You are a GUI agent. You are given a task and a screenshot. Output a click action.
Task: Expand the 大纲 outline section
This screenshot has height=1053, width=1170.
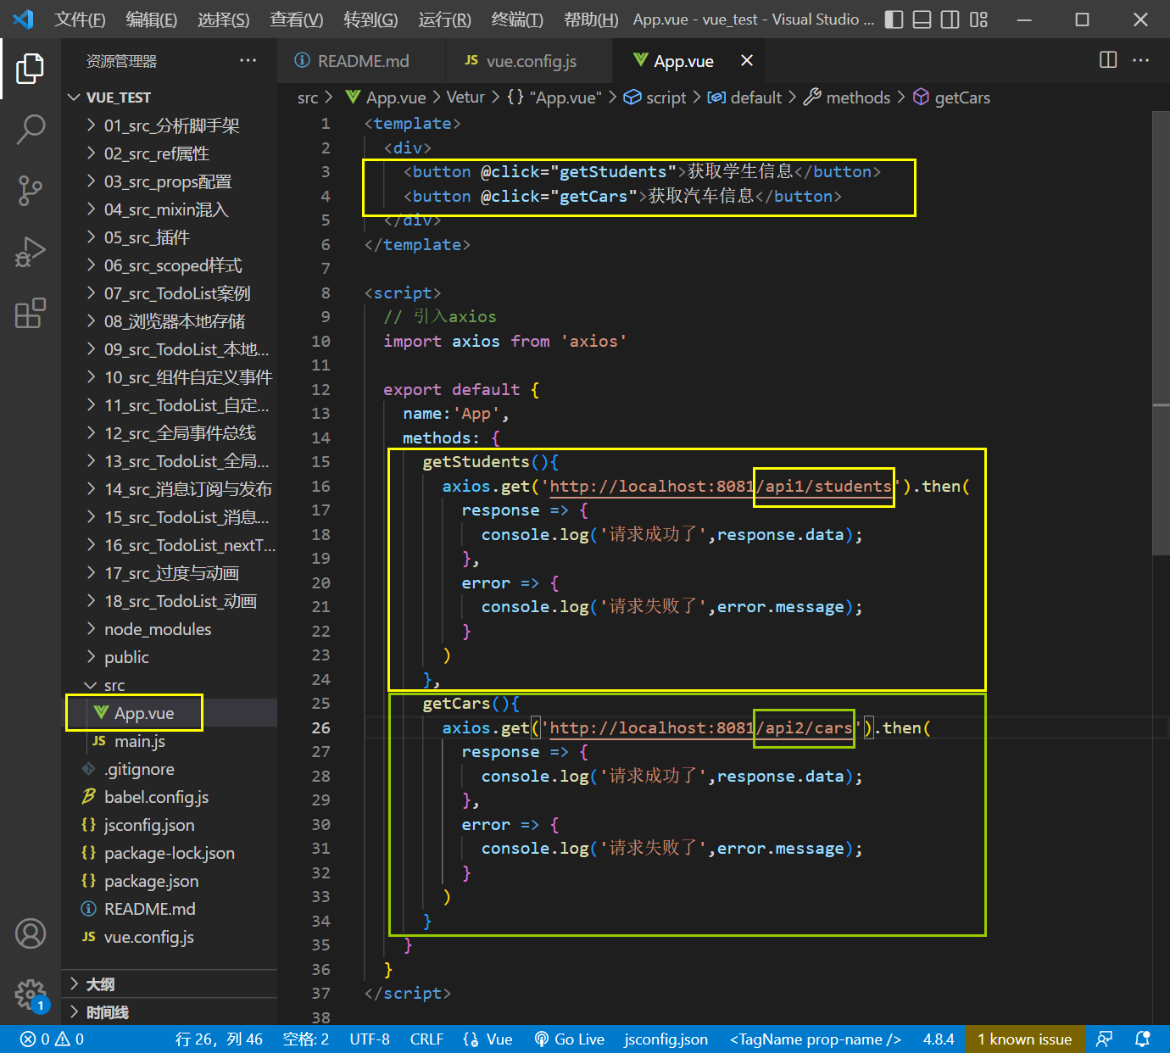pyautogui.click(x=170, y=984)
